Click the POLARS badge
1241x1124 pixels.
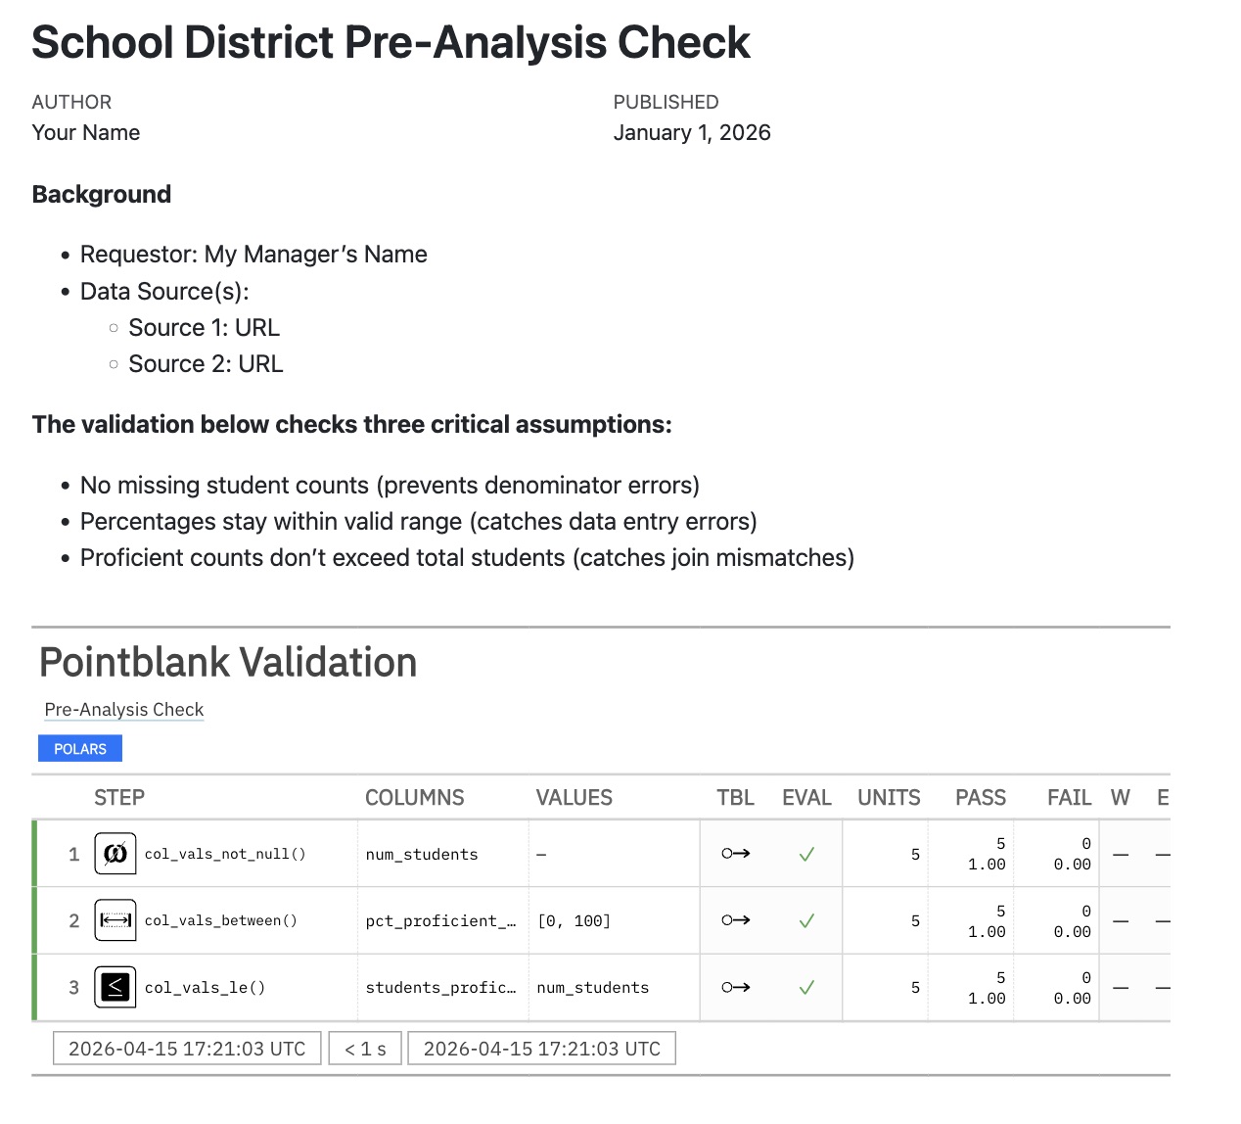(x=80, y=749)
